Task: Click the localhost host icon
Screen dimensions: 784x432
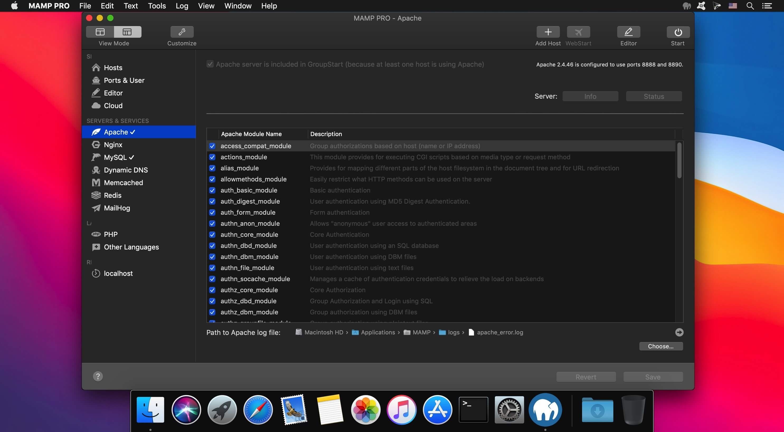Action: coord(96,273)
